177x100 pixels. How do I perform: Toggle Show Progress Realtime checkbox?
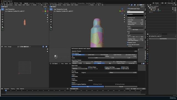coord(72,84)
